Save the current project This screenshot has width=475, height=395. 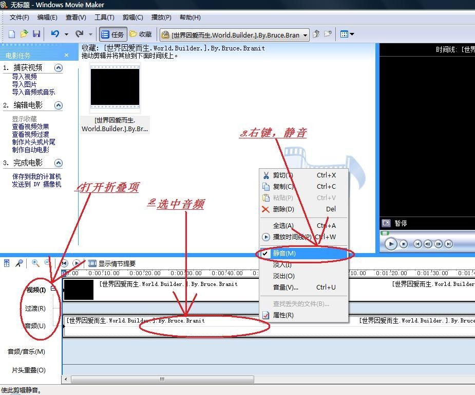36,34
